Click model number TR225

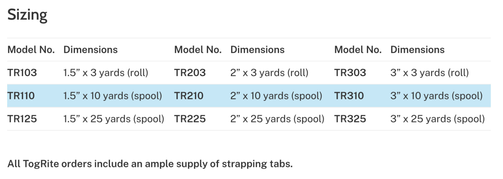190,119
